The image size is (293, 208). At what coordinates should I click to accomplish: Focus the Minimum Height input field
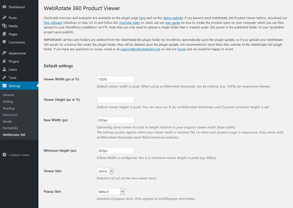pos(116,150)
